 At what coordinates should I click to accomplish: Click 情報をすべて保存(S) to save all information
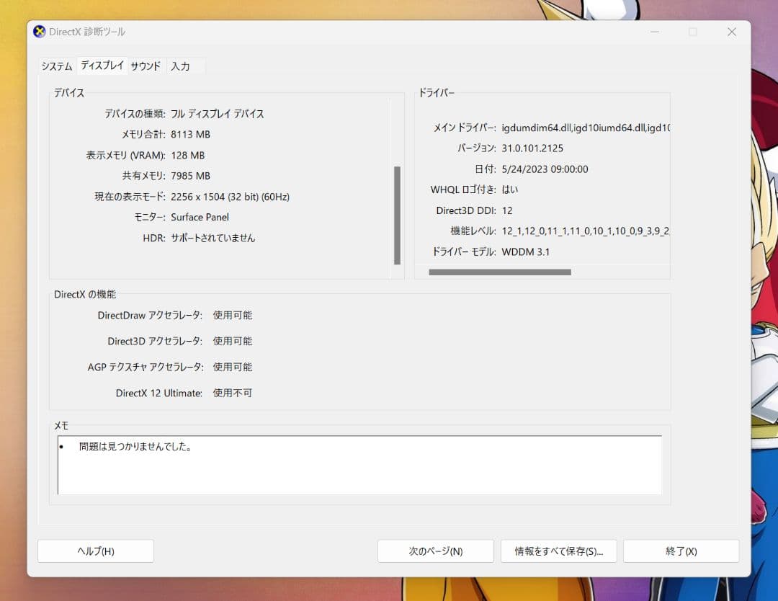click(x=558, y=551)
